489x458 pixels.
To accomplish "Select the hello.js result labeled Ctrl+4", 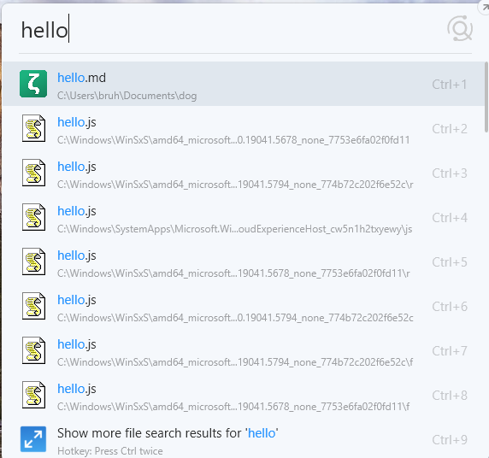I will tap(244, 217).
